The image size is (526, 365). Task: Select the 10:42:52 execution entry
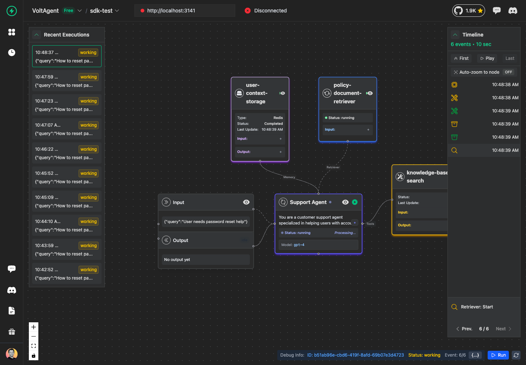click(67, 273)
